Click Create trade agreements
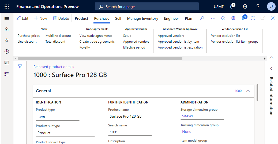This screenshot has height=144, width=278. pos(97,42)
